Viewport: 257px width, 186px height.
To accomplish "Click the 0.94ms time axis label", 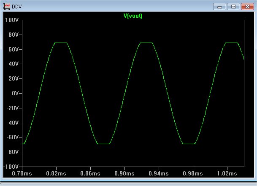I will [x=159, y=173].
